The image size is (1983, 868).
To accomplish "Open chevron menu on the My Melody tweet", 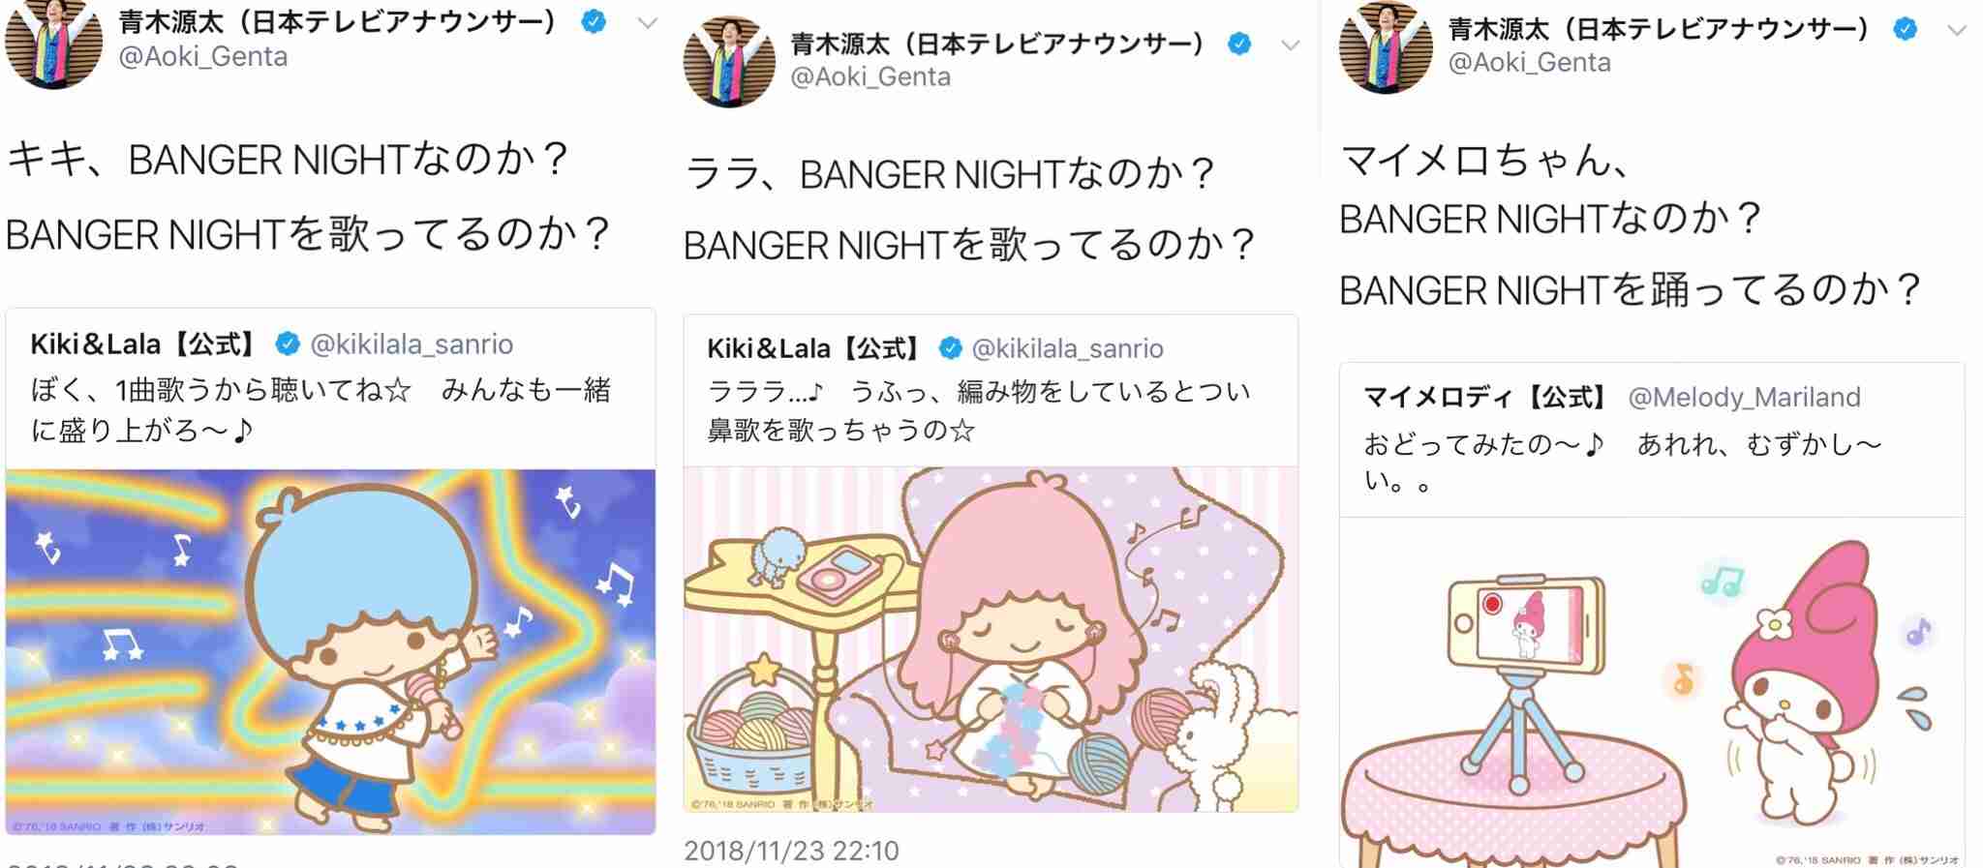I will point(1957,30).
